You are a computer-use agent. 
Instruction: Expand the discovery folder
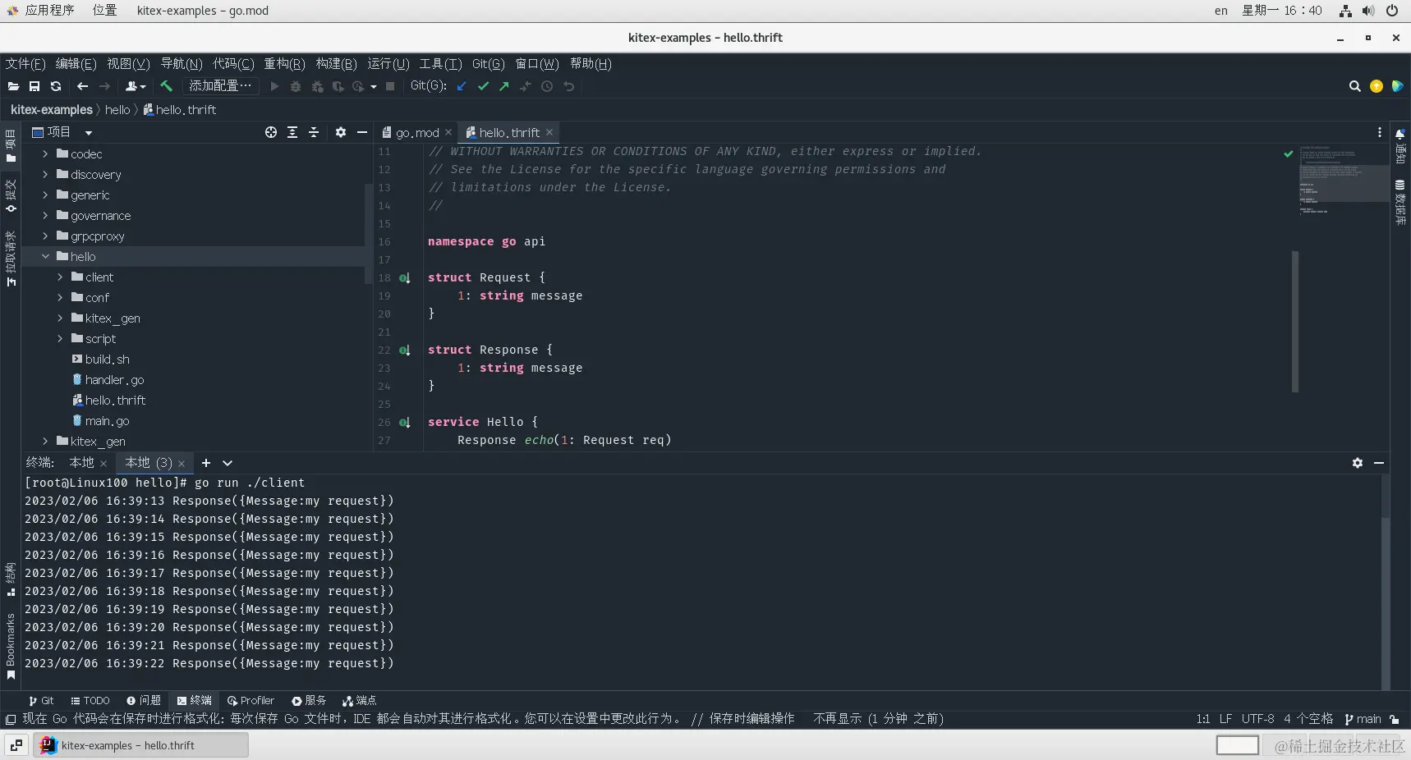click(45, 174)
